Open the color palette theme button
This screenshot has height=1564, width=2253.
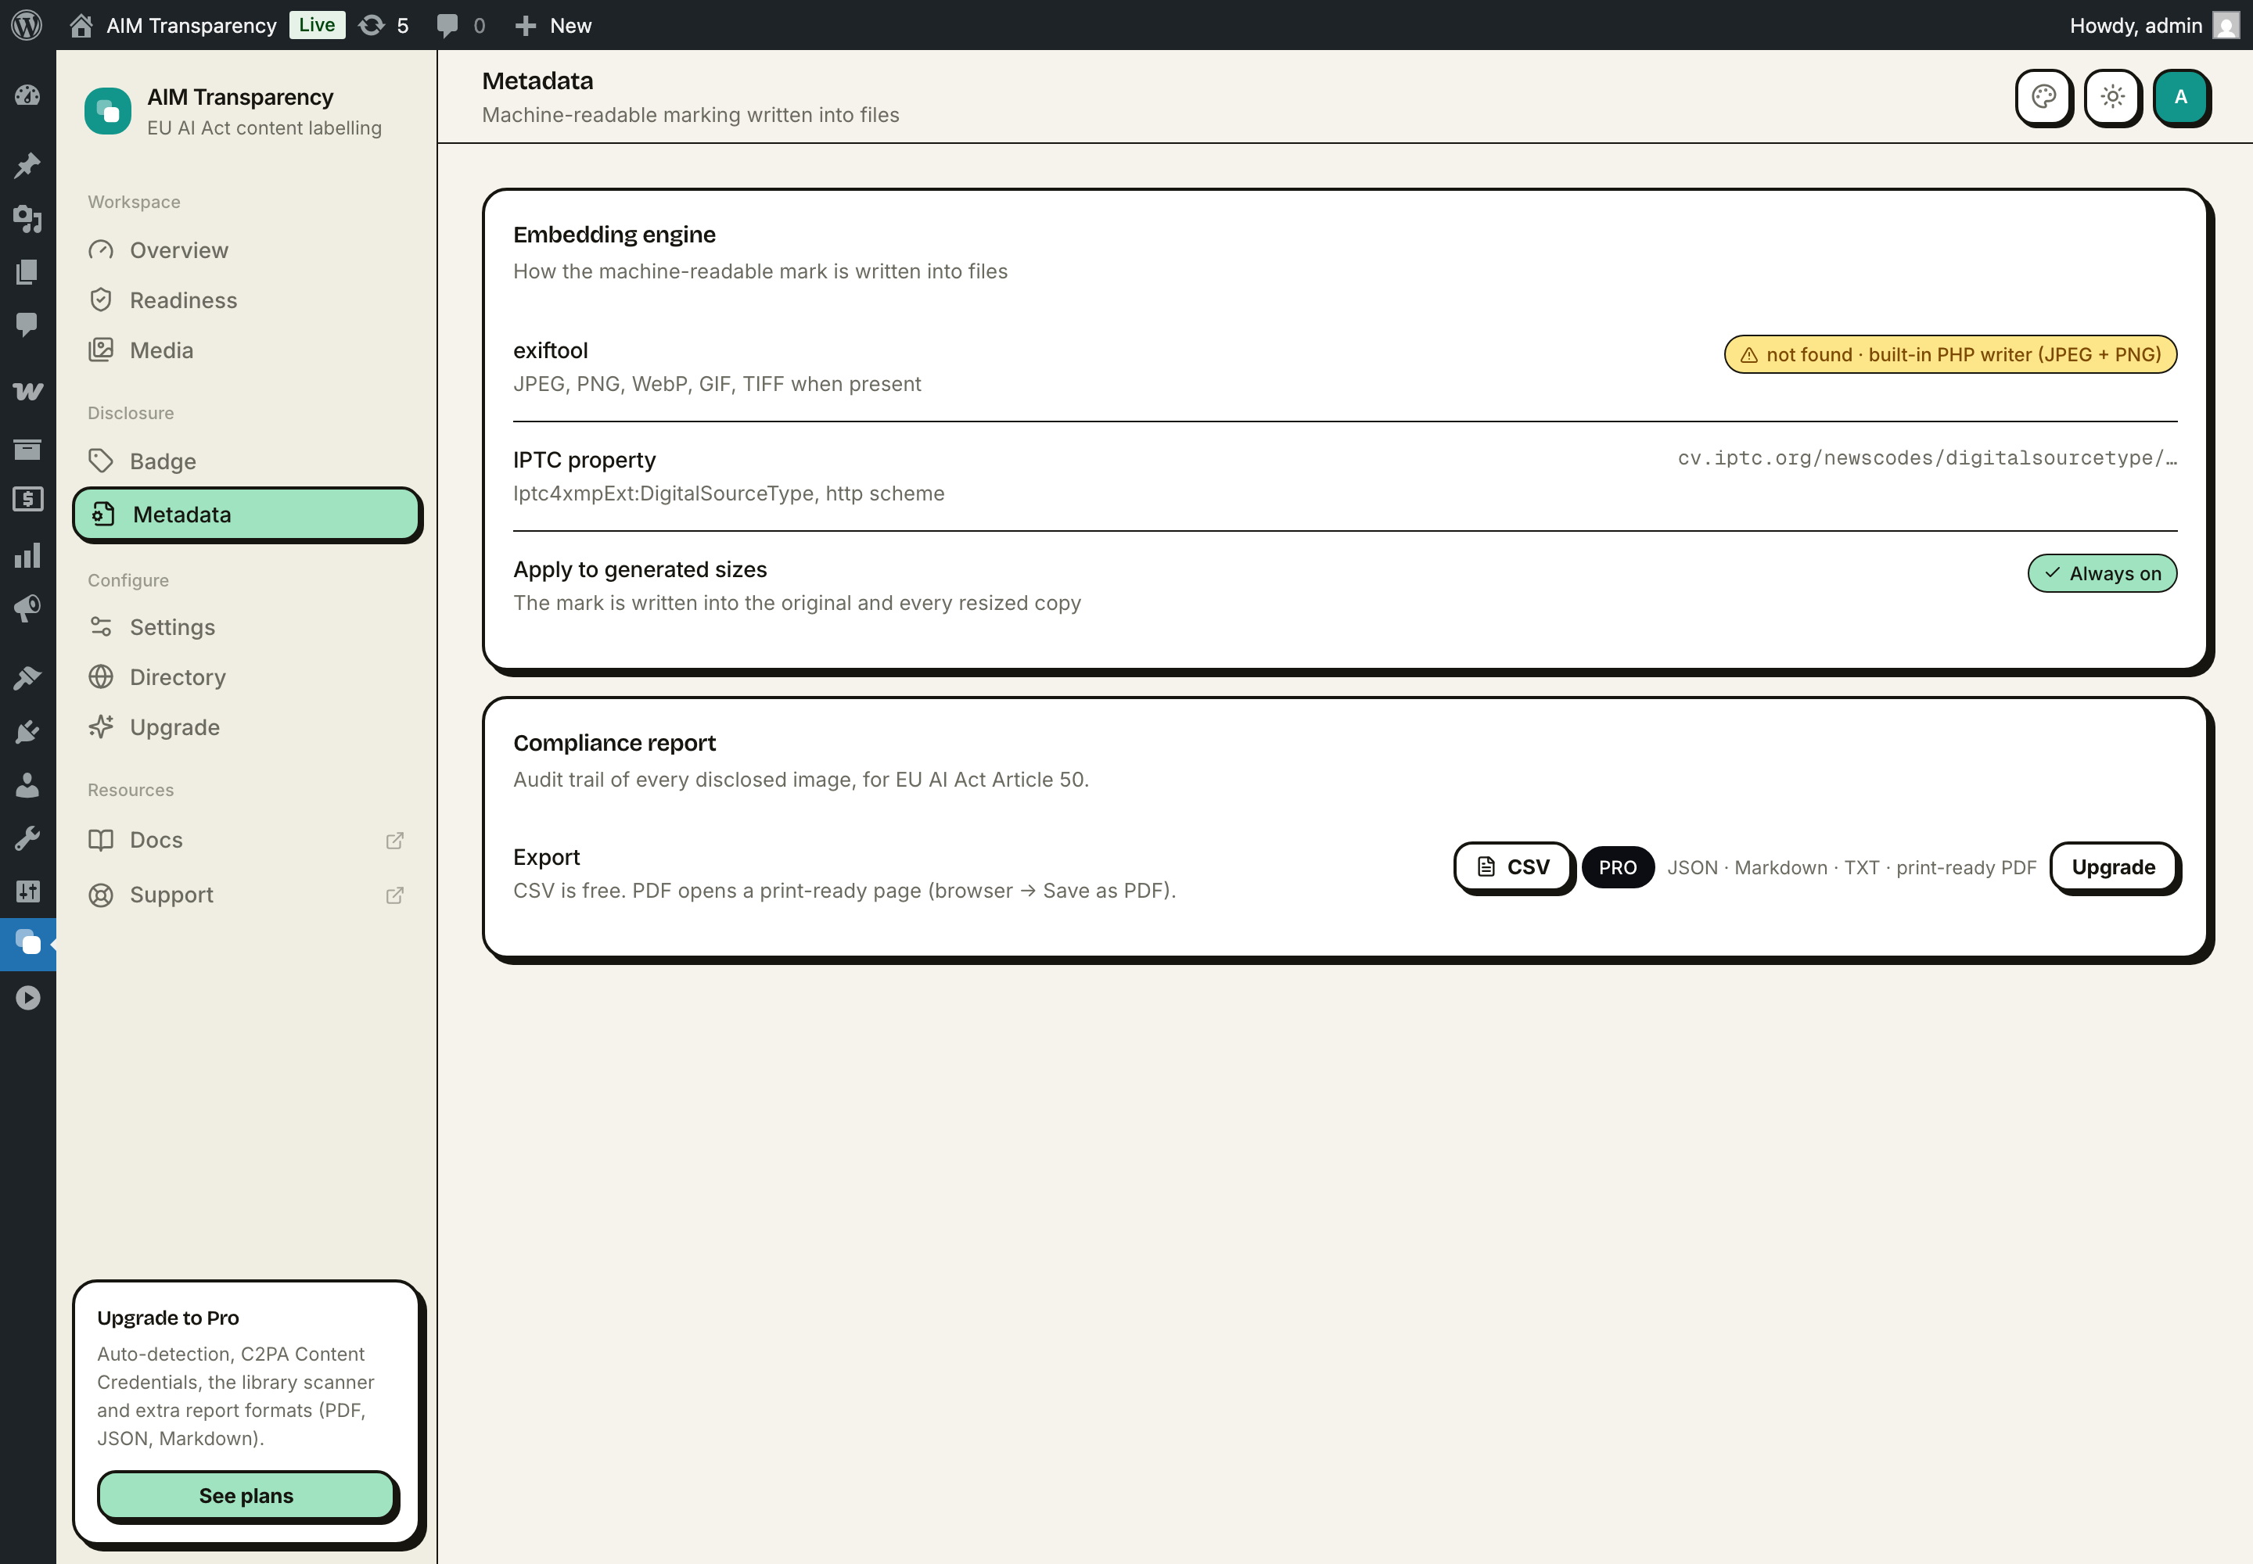click(x=2044, y=97)
